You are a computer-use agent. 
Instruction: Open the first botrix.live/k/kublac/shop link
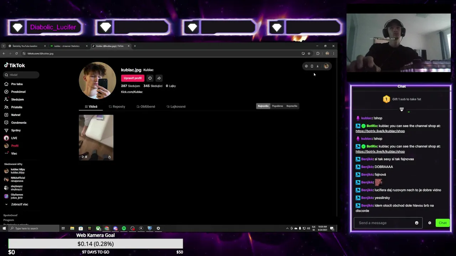click(x=380, y=131)
